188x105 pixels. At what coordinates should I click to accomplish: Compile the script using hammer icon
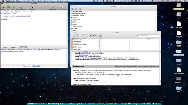coord(32,7)
